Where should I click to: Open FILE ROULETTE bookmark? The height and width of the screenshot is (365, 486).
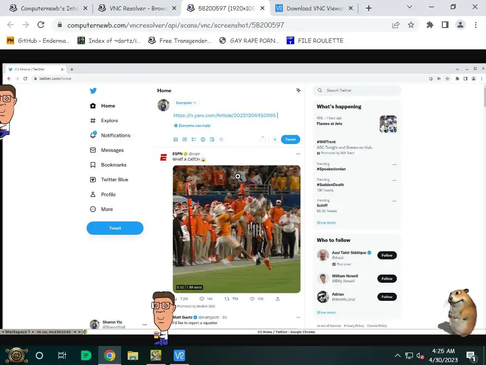tap(315, 41)
